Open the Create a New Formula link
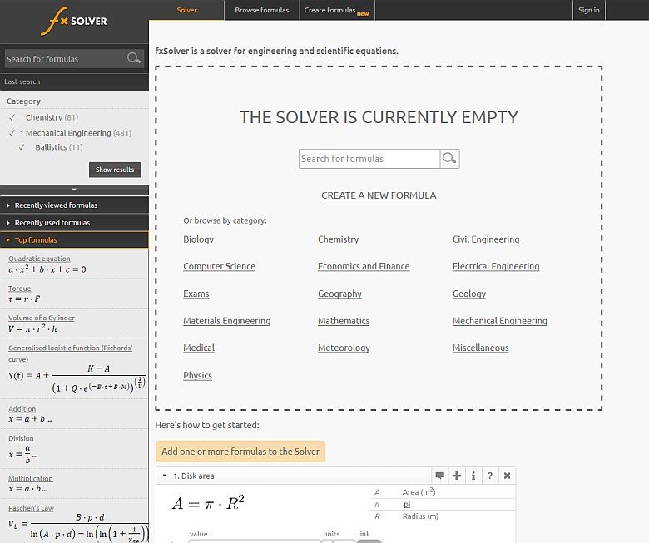Viewport: 649px width, 543px height. [379, 195]
